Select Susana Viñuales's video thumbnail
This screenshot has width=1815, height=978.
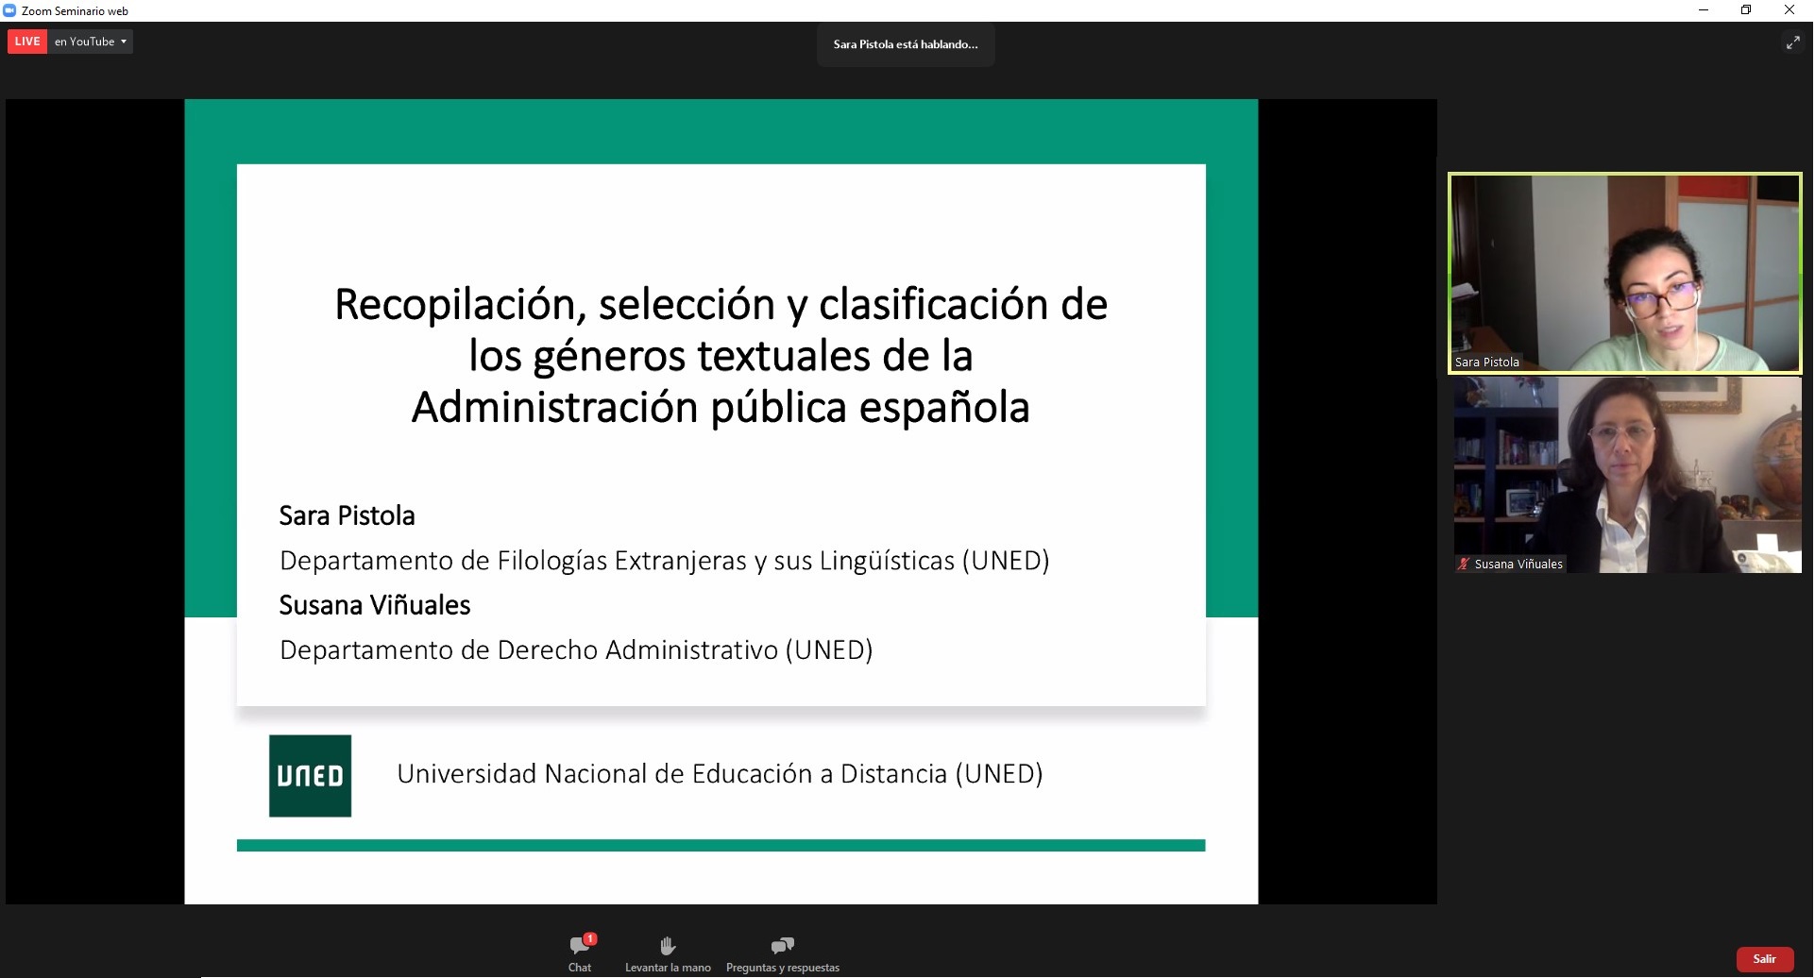click(x=1625, y=474)
